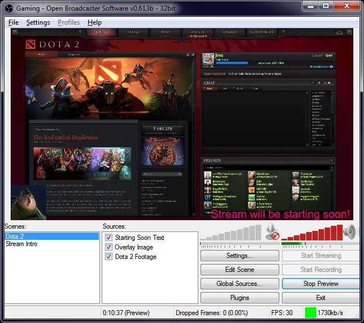Adjust the desktop volume meter

(312, 233)
